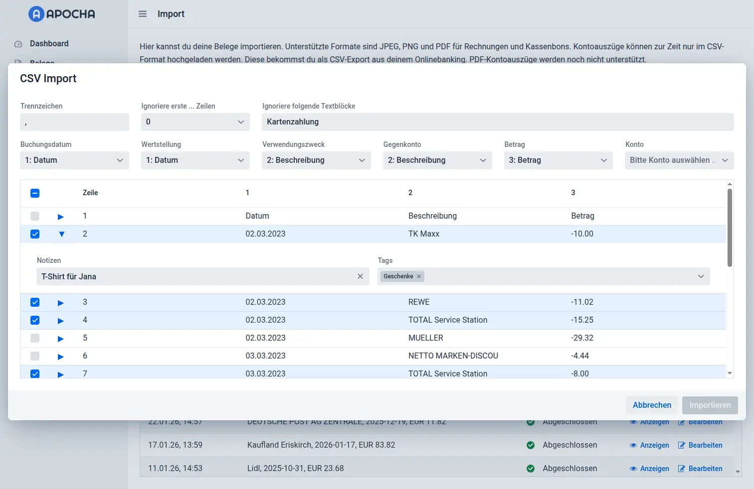Screen dimensions: 754x489
Task: Click the Abbrechen button
Action: pyautogui.click(x=652, y=405)
